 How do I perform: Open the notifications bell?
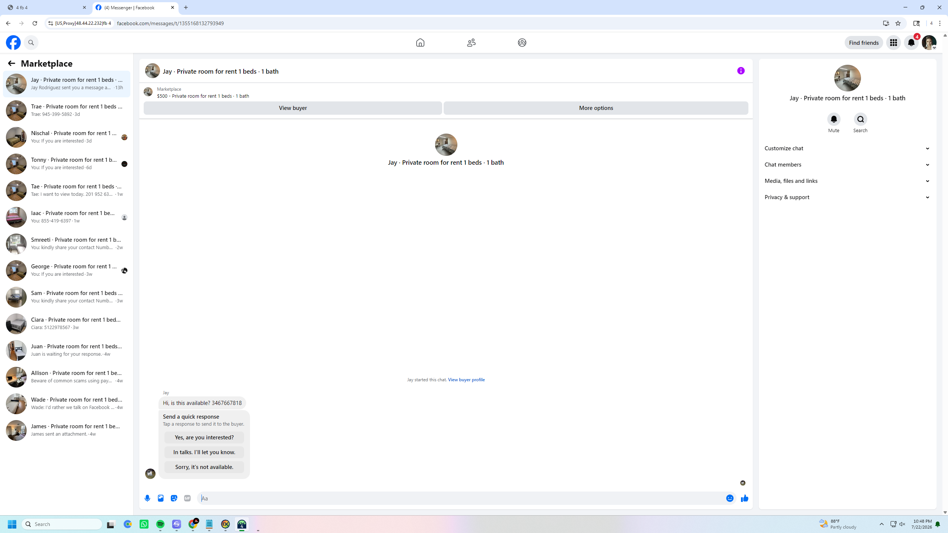pos(911,43)
